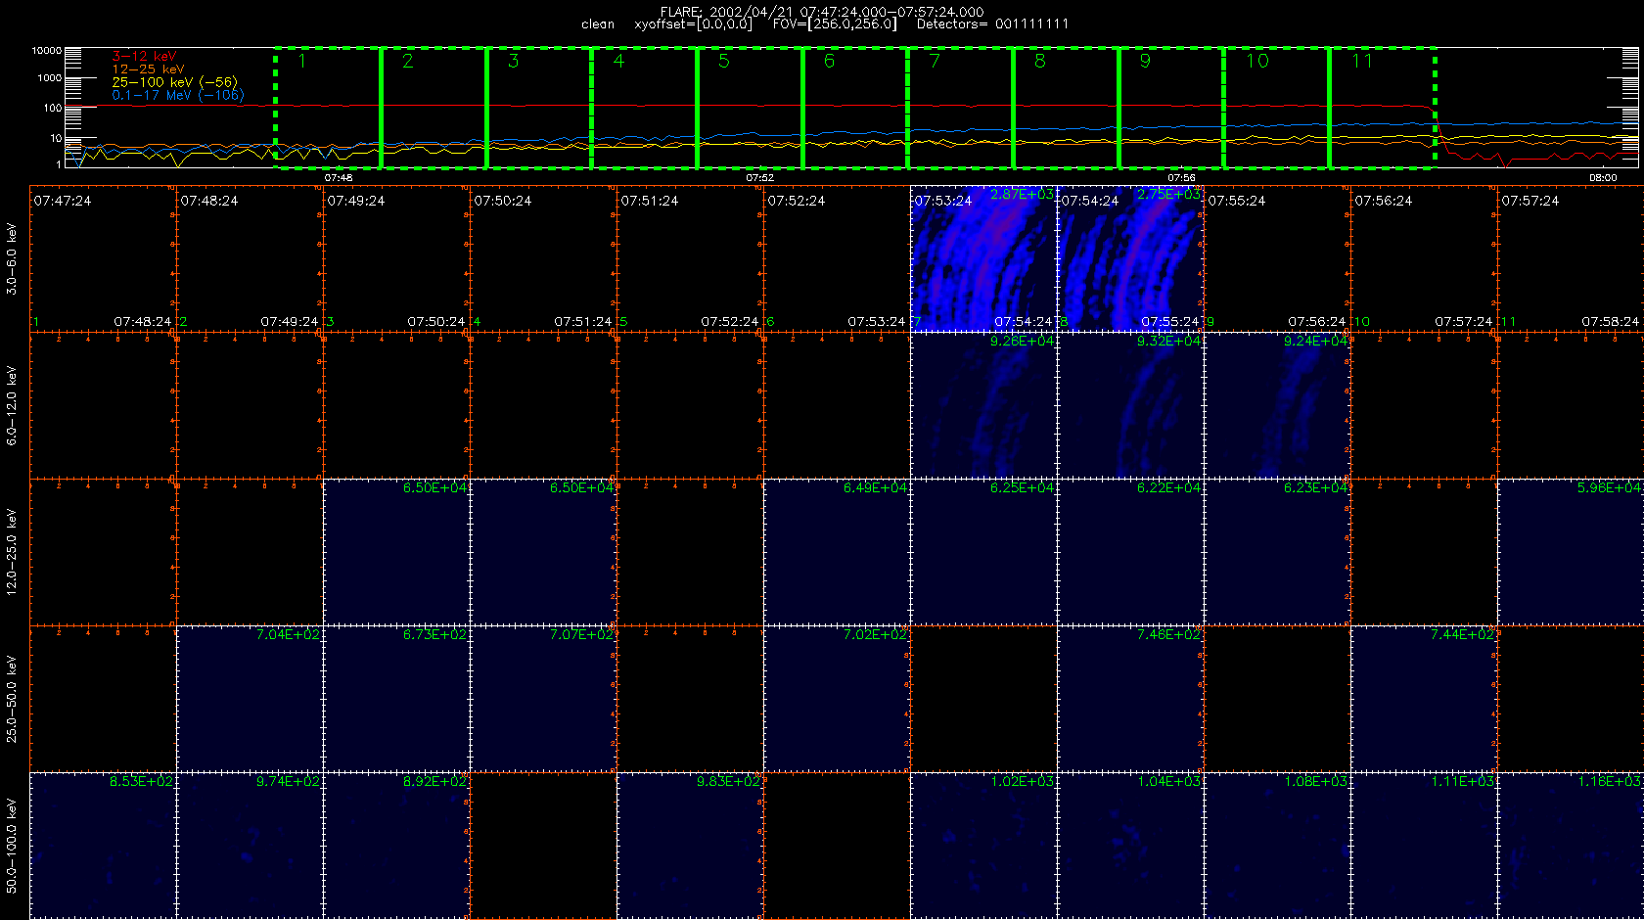Click the 8.53E+02 peak value
Viewport: 1644px width, 920px height.
(141, 781)
